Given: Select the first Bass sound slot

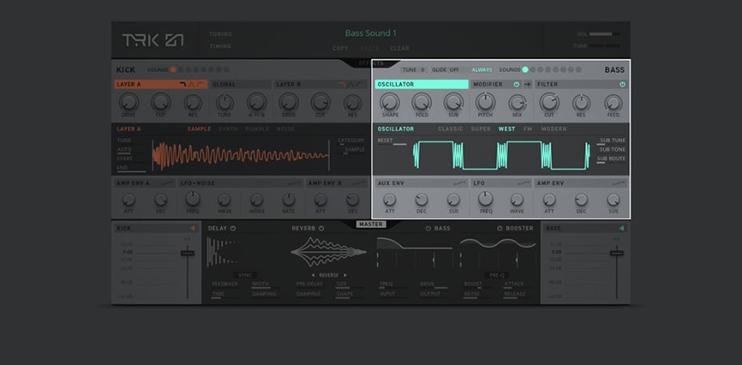Looking at the screenshot, I should [524, 69].
